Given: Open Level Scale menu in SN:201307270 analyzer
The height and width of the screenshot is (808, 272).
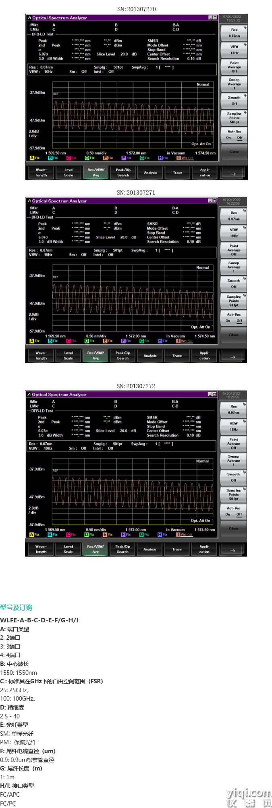Looking at the screenshot, I should pos(69,173).
